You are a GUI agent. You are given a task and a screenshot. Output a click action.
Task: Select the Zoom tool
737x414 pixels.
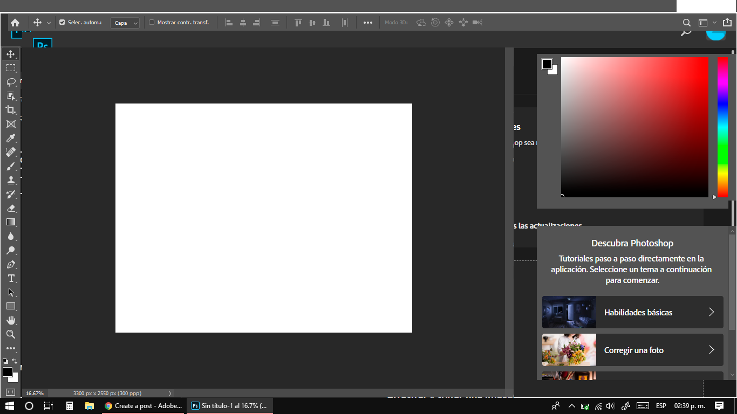click(x=11, y=334)
